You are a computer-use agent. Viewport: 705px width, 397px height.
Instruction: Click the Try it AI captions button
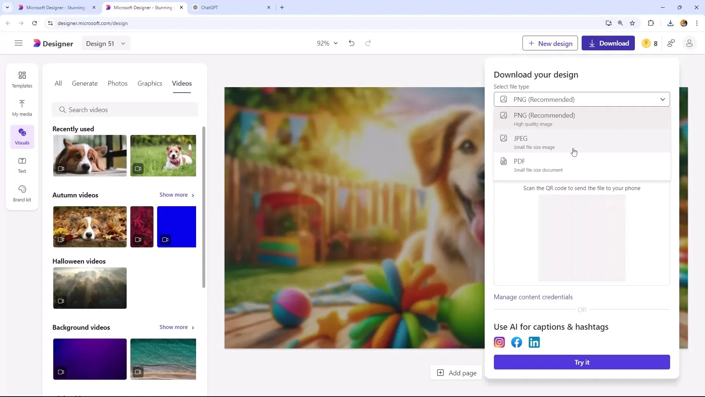(x=582, y=362)
